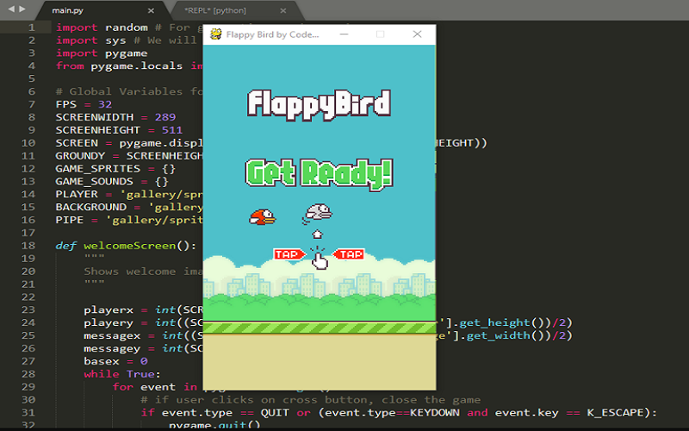Click the SCREENWIDTH value 289
Viewport: 689px width, 431px height.
[x=165, y=117]
